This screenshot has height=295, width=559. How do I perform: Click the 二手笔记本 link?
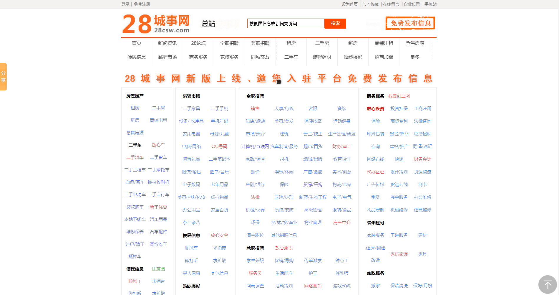[219, 159]
